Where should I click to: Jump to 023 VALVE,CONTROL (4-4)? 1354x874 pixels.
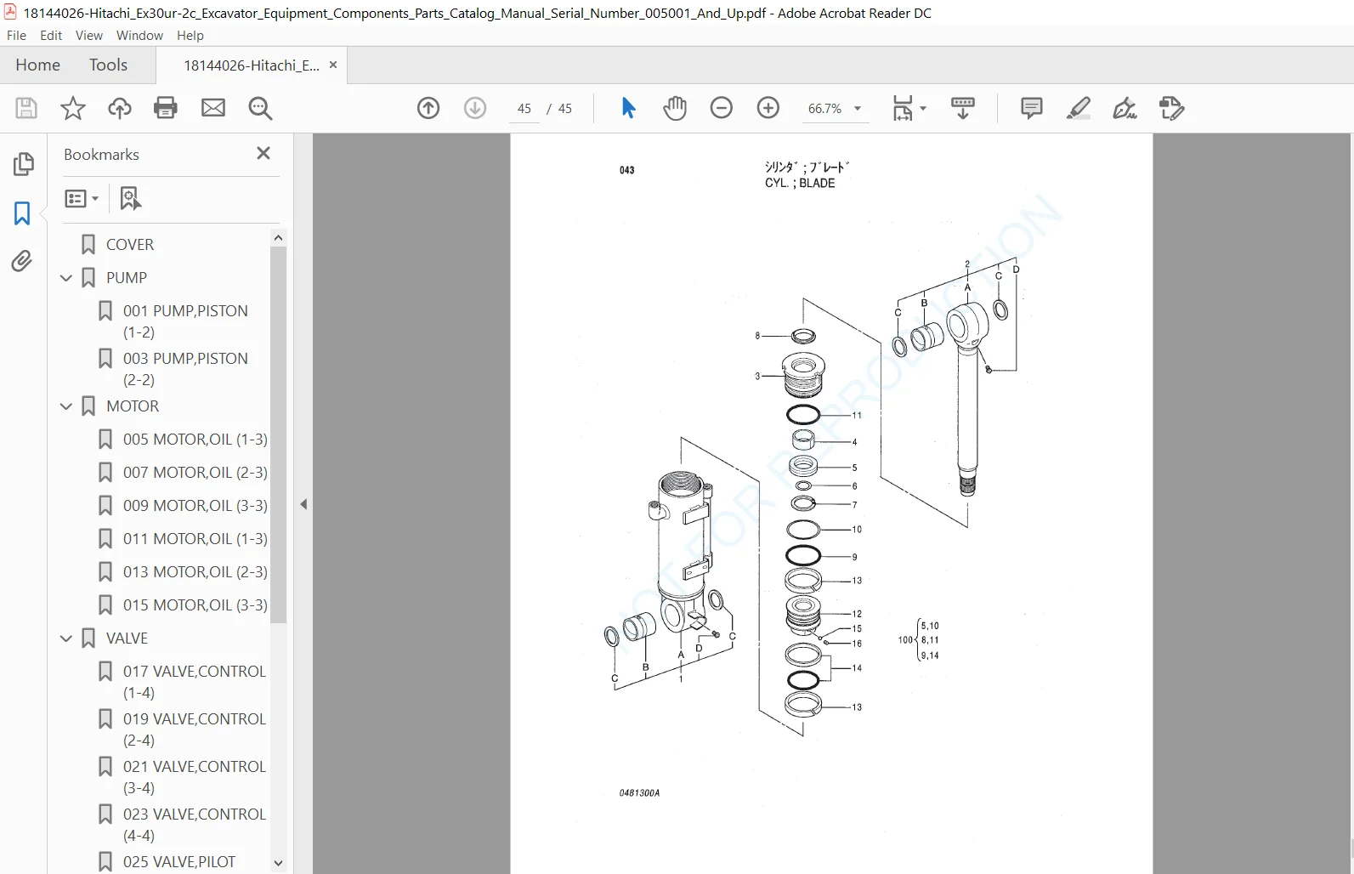(195, 825)
